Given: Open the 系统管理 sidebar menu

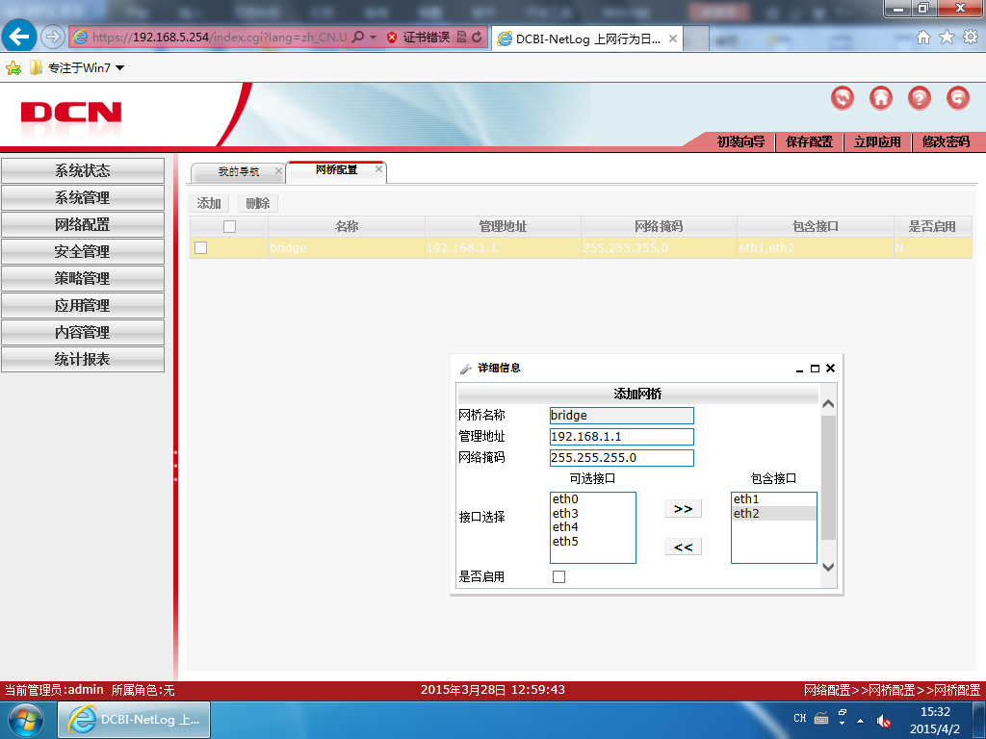Looking at the screenshot, I should point(83,197).
